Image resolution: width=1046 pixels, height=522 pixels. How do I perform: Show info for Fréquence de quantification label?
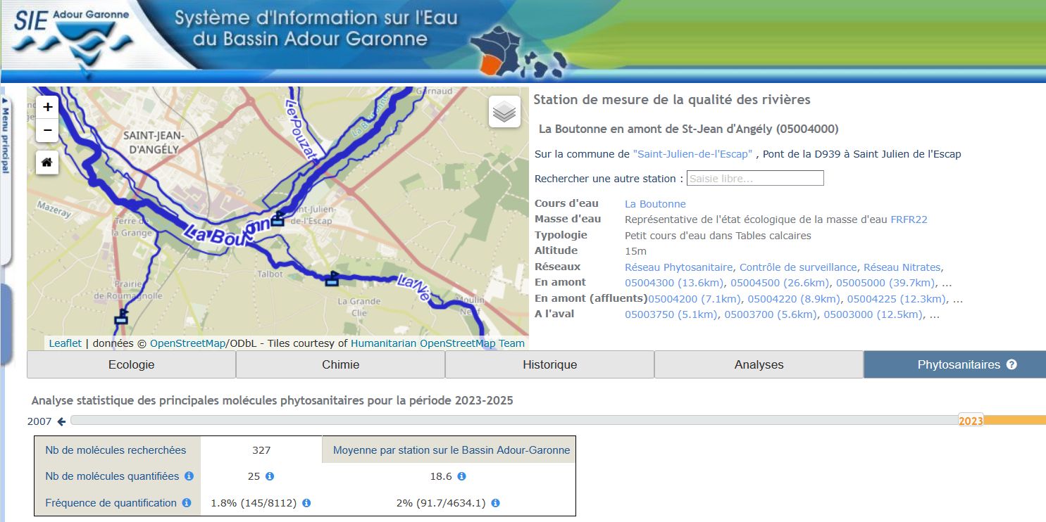coord(187,503)
